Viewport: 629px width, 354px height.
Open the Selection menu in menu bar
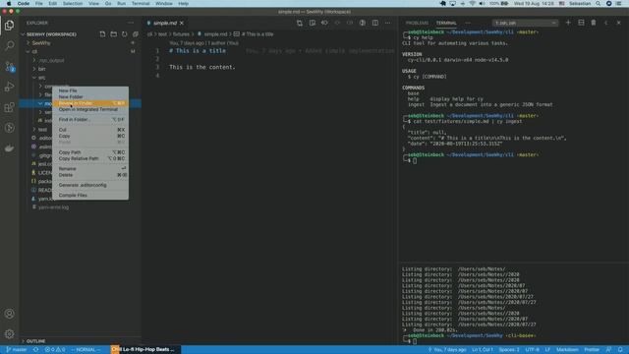tap(73, 4)
